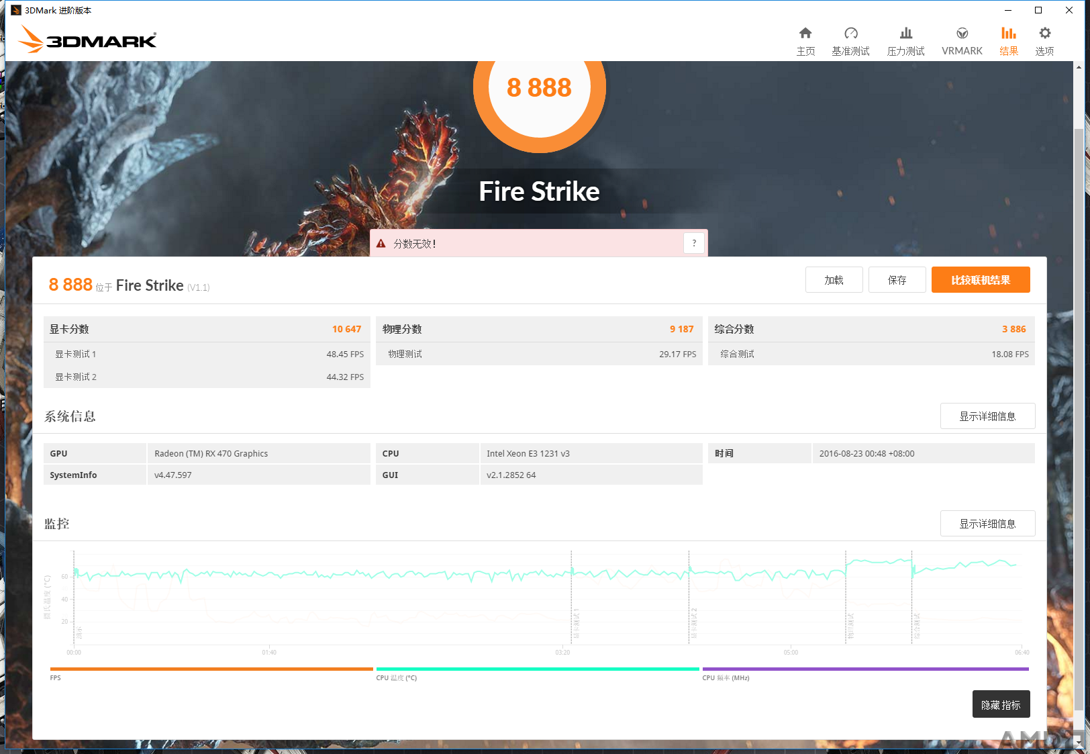Toggle the purple CPU 频率 legend bar

pos(865,669)
